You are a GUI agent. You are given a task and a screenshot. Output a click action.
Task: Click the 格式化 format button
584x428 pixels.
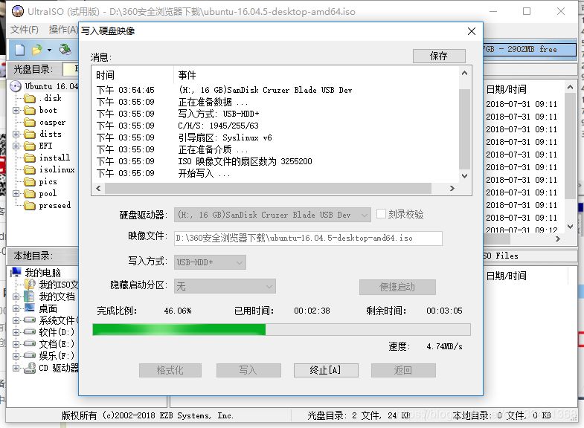coord(170,370)
